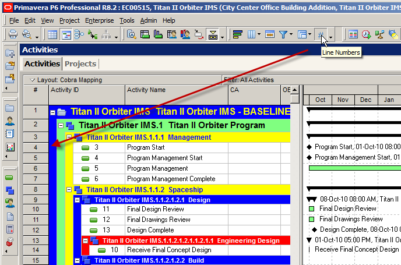Click the table scrollbar up arrow

click(x=295, y=90)
